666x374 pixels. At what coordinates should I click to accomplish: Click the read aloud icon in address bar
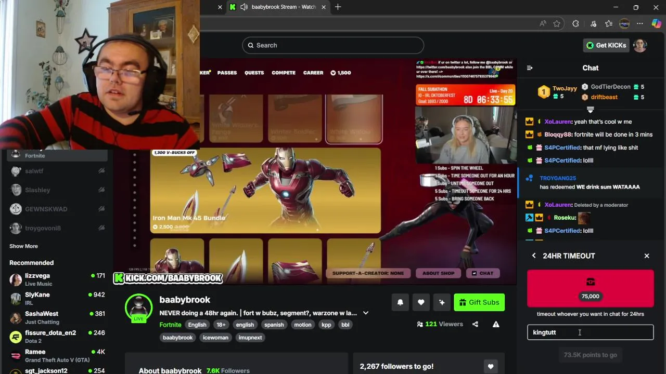tap(543, 23)
